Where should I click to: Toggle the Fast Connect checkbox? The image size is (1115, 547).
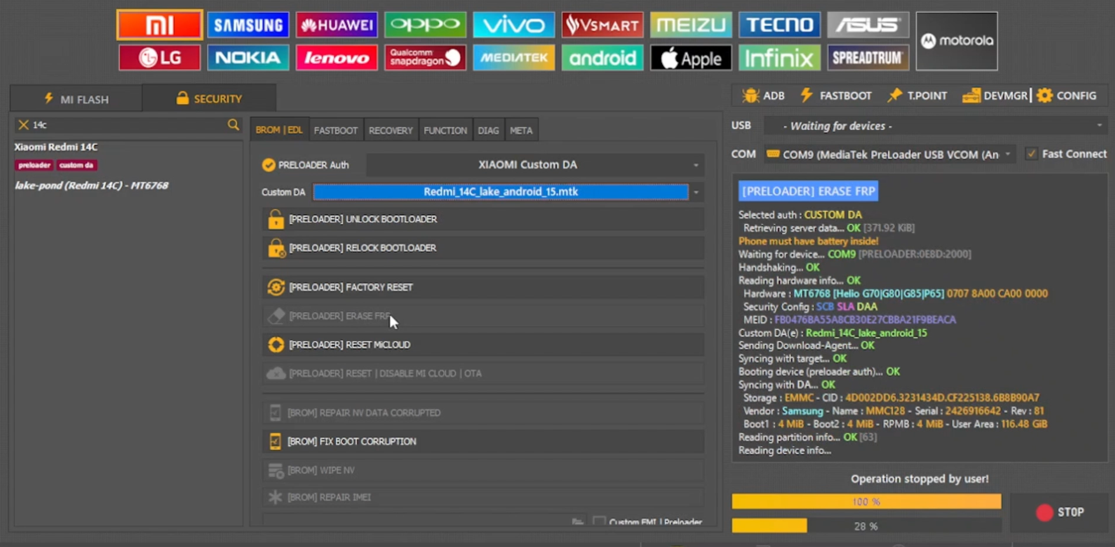click(x=1032, y=154)
